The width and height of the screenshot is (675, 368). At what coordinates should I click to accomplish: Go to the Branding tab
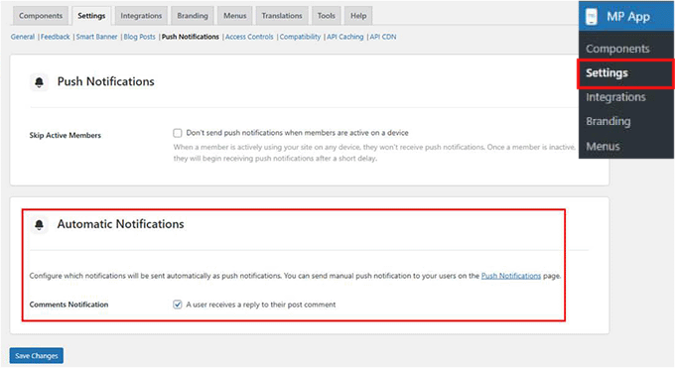193,16
